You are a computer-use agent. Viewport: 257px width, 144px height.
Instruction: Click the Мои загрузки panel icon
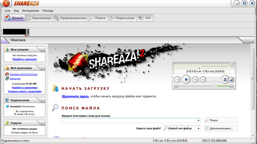point(7,50)
